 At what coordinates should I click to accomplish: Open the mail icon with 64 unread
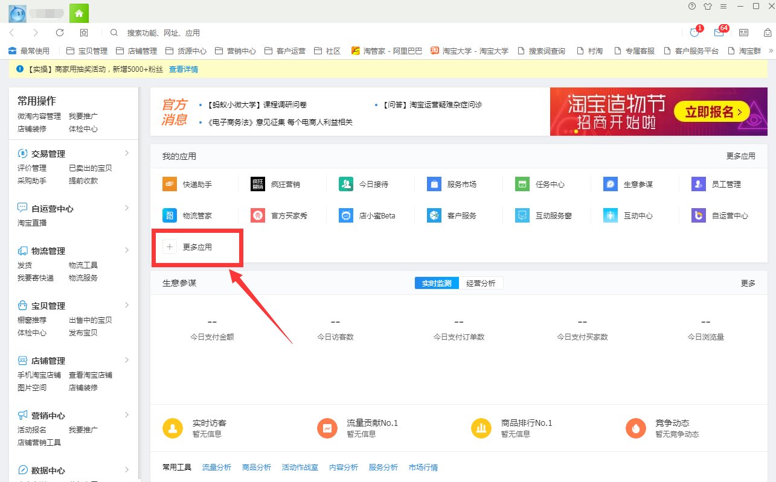click(719, 32)
